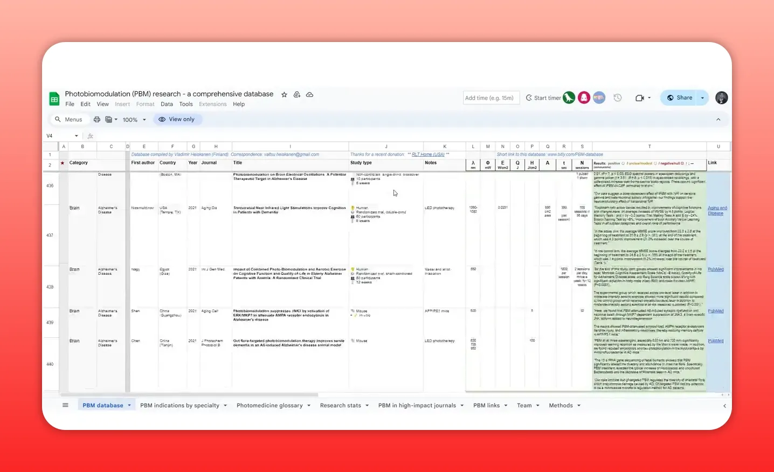Star this spreadsheet as favorite
Image resolution: width=774 pixels, height=472 pixels.
284,94
